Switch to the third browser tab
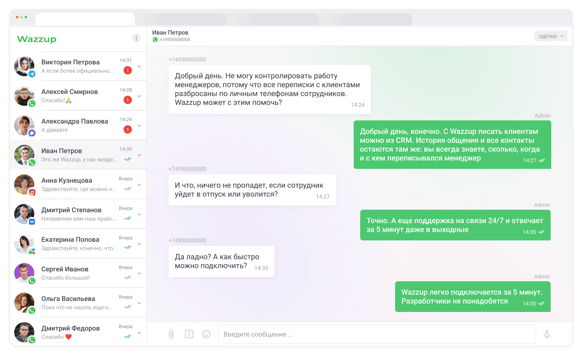 273,19
